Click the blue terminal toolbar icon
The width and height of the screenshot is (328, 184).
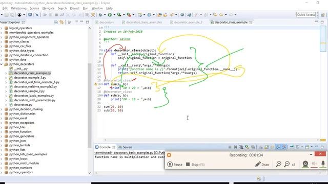(x=30, y=15)
